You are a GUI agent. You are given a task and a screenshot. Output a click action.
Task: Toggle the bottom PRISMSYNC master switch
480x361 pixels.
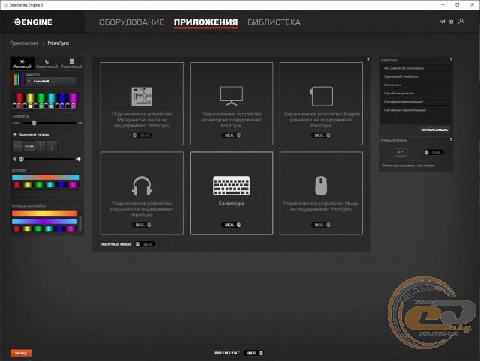(253, 353)
